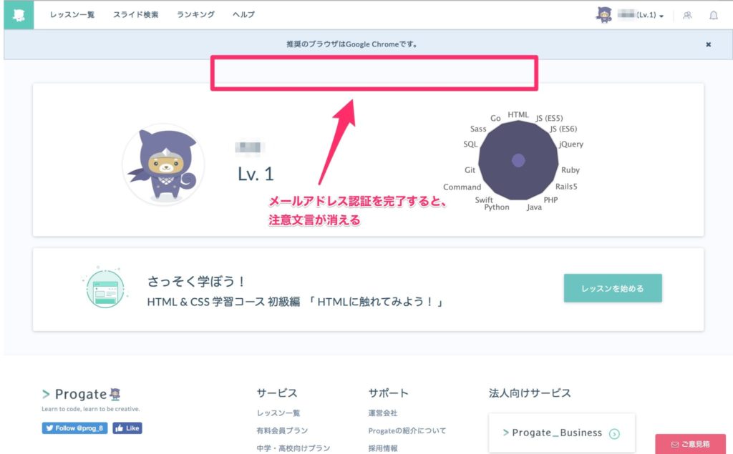Open 採用情報 footer link
The image size is (733, 454).
click(x=383, y=448)
